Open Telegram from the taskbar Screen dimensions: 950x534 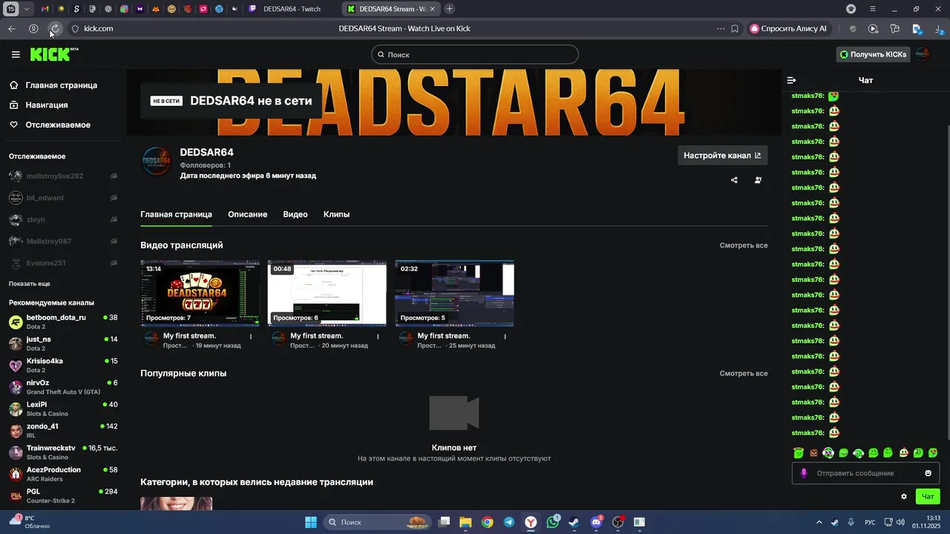(x=508, y=522)
